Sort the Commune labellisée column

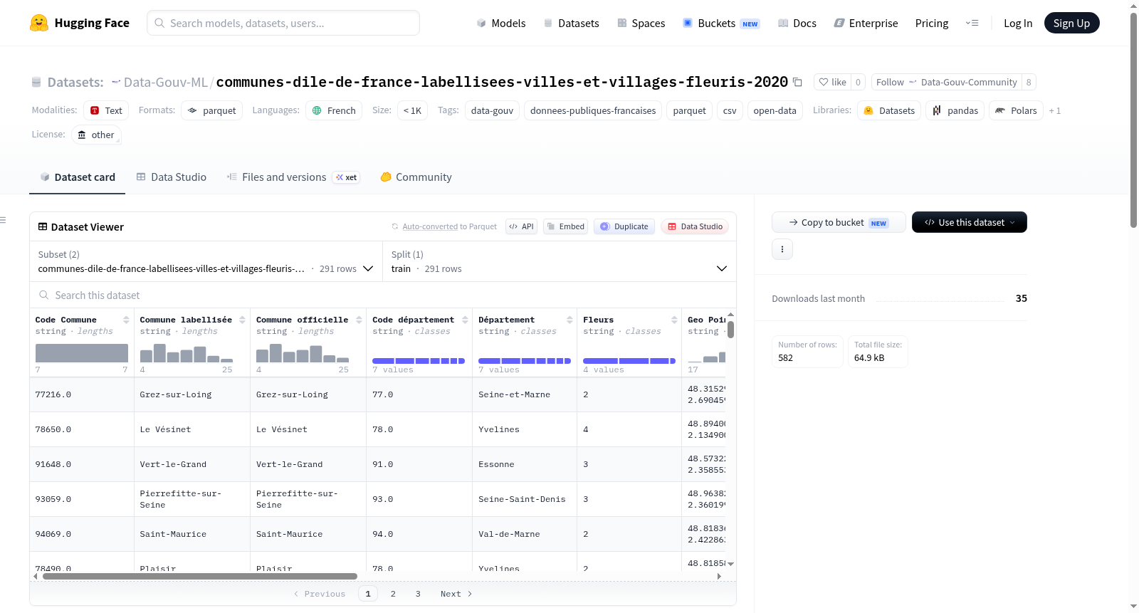242,320
